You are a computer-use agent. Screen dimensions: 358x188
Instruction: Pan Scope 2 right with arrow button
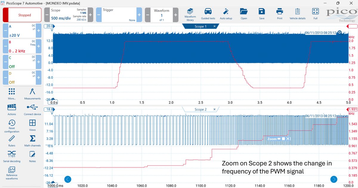(334, 179)
